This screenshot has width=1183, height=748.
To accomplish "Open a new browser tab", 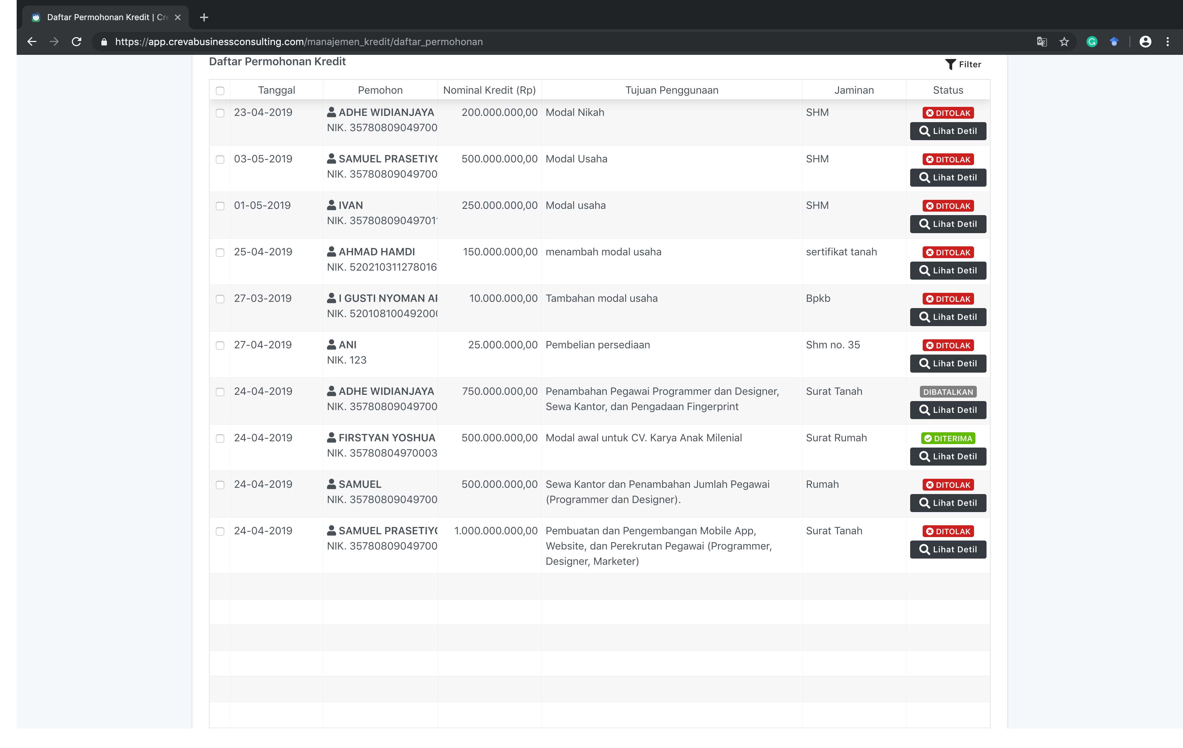I will click(204, 18).
